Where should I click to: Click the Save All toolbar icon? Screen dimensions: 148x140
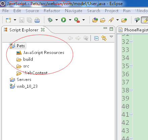pos(29,20)
